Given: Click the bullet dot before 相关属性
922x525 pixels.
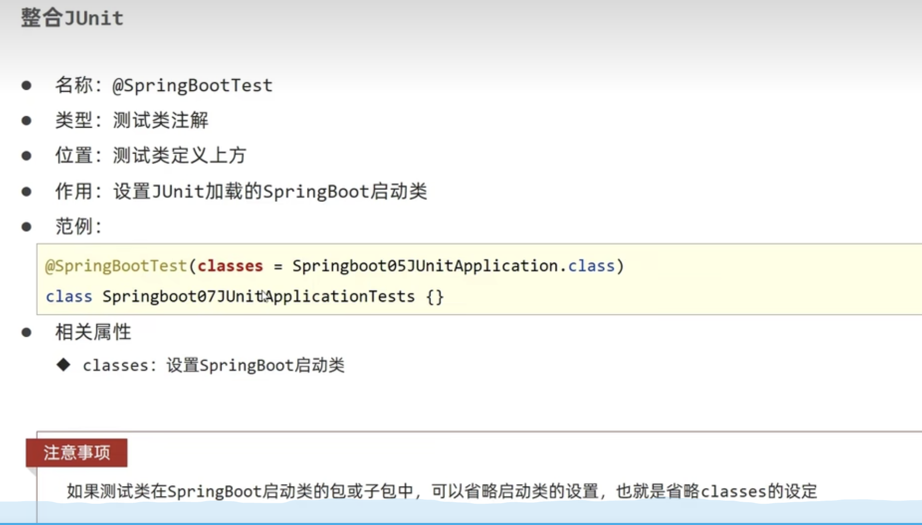Looking at the screenshot, I should coord(26,333).
